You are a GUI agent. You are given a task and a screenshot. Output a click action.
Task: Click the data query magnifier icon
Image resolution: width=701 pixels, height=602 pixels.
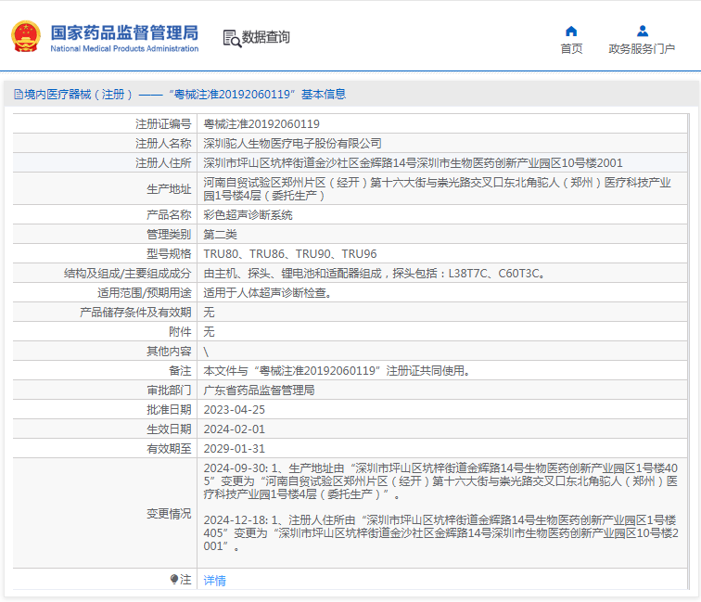click(232, 38)
